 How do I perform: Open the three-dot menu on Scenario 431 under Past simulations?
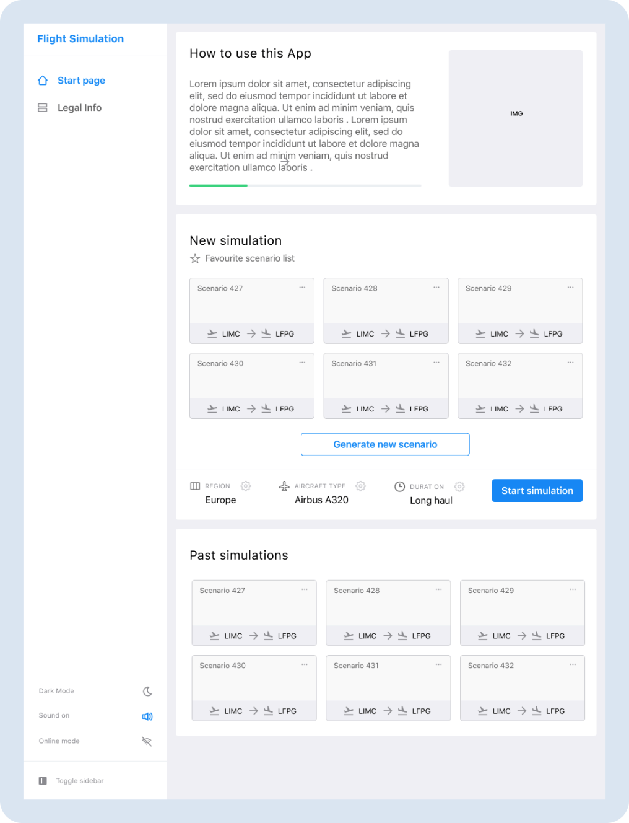tap(438, 665)
